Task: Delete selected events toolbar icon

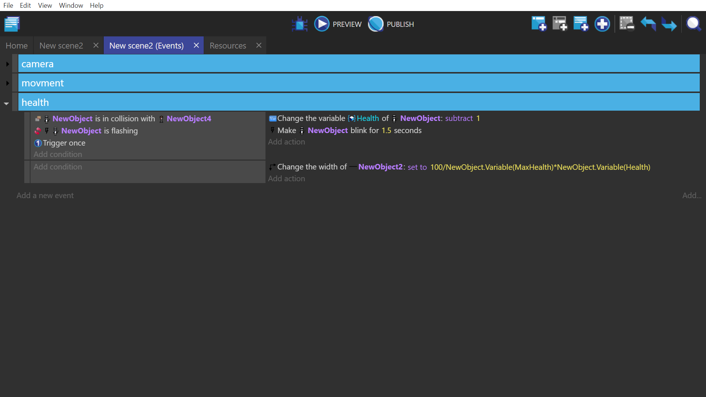Action: coord(627,24)
